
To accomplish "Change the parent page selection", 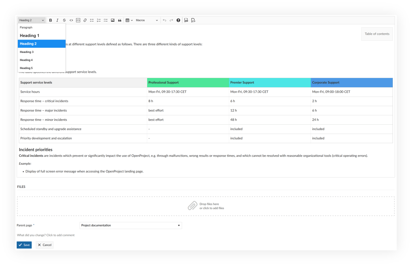I will tap(131, 225).
